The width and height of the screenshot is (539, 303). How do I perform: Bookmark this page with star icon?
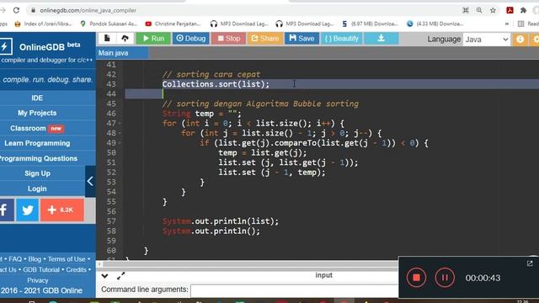(x=493, y=10)
